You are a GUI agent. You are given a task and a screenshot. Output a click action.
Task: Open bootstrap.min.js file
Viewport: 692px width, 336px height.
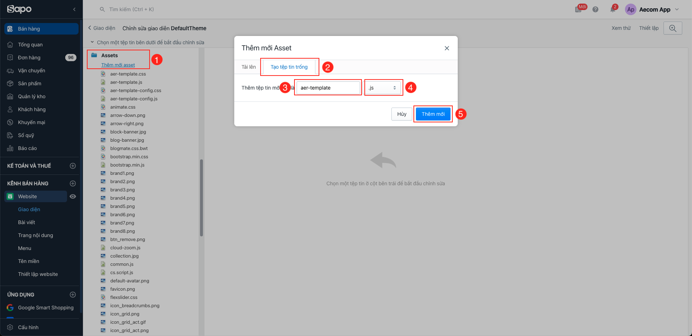tap(127, 165)
